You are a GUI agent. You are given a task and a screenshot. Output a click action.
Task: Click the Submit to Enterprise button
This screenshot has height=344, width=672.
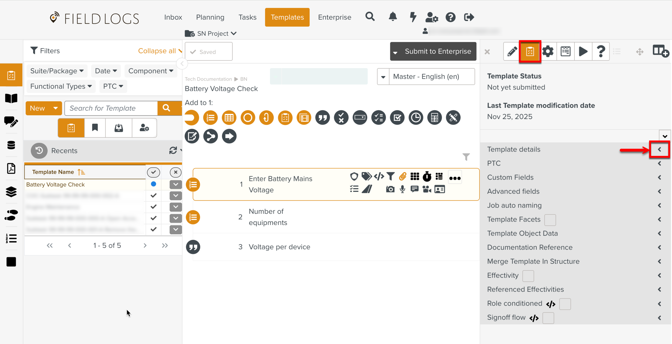438,51
